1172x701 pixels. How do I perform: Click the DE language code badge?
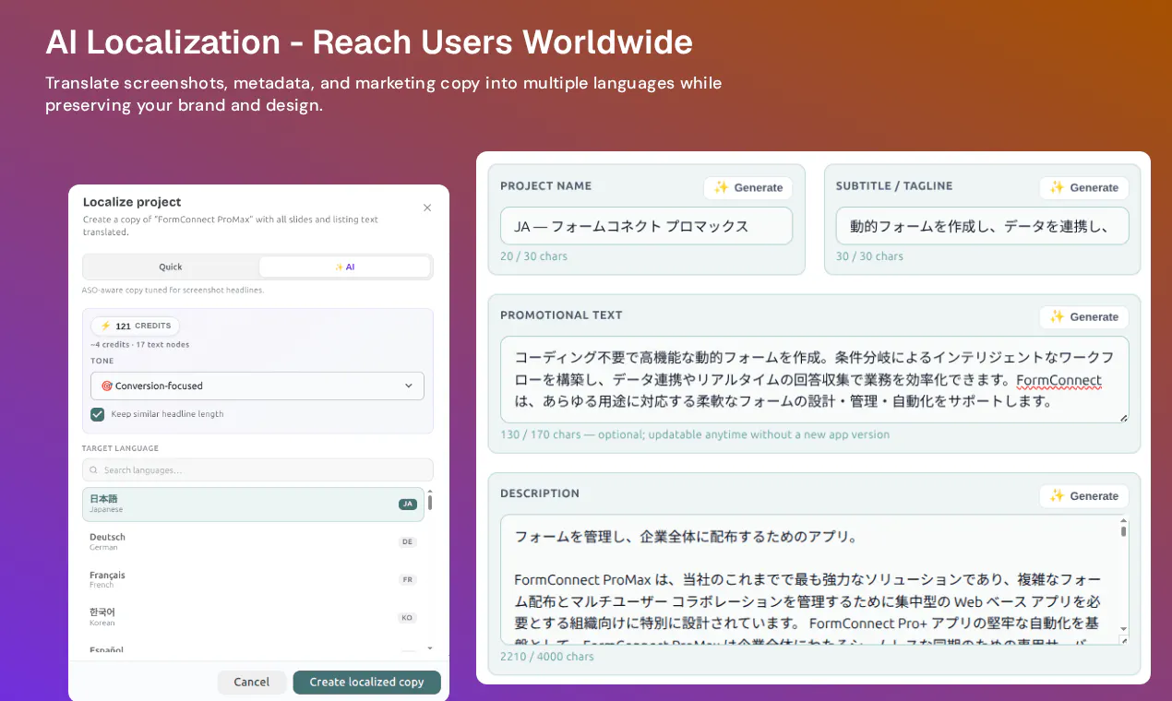click(x=408, y=542)
